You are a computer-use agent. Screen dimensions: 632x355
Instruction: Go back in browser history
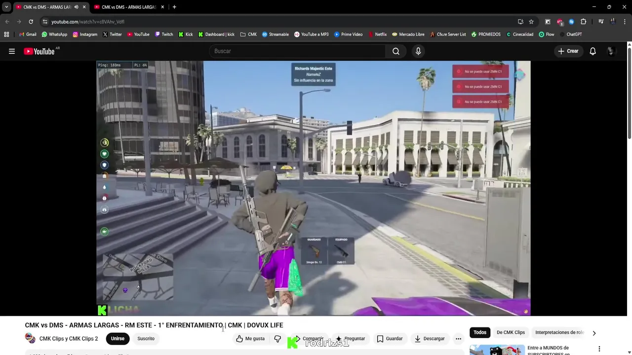pyautogui.click(x=7, y=22)
